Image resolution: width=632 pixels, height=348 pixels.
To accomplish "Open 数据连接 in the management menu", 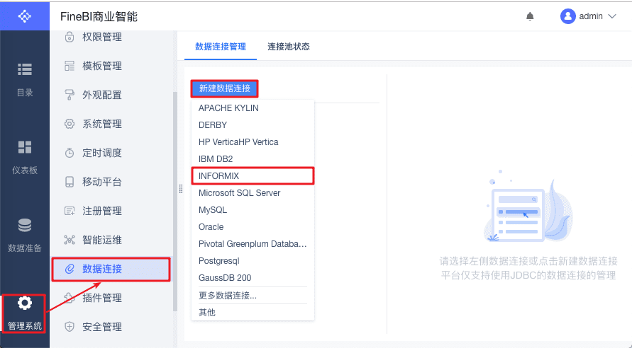I will [102, 269].
